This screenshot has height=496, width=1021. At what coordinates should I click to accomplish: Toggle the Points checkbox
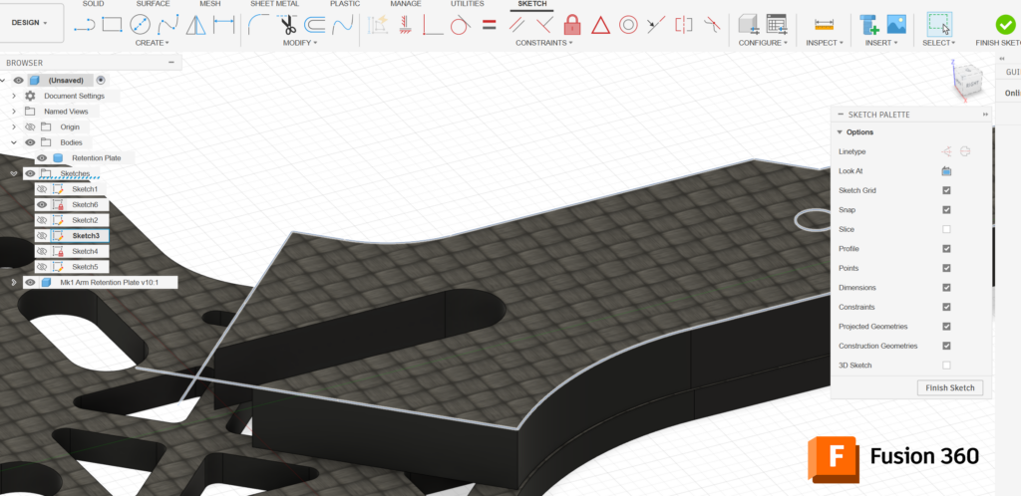tap(947, 268)
